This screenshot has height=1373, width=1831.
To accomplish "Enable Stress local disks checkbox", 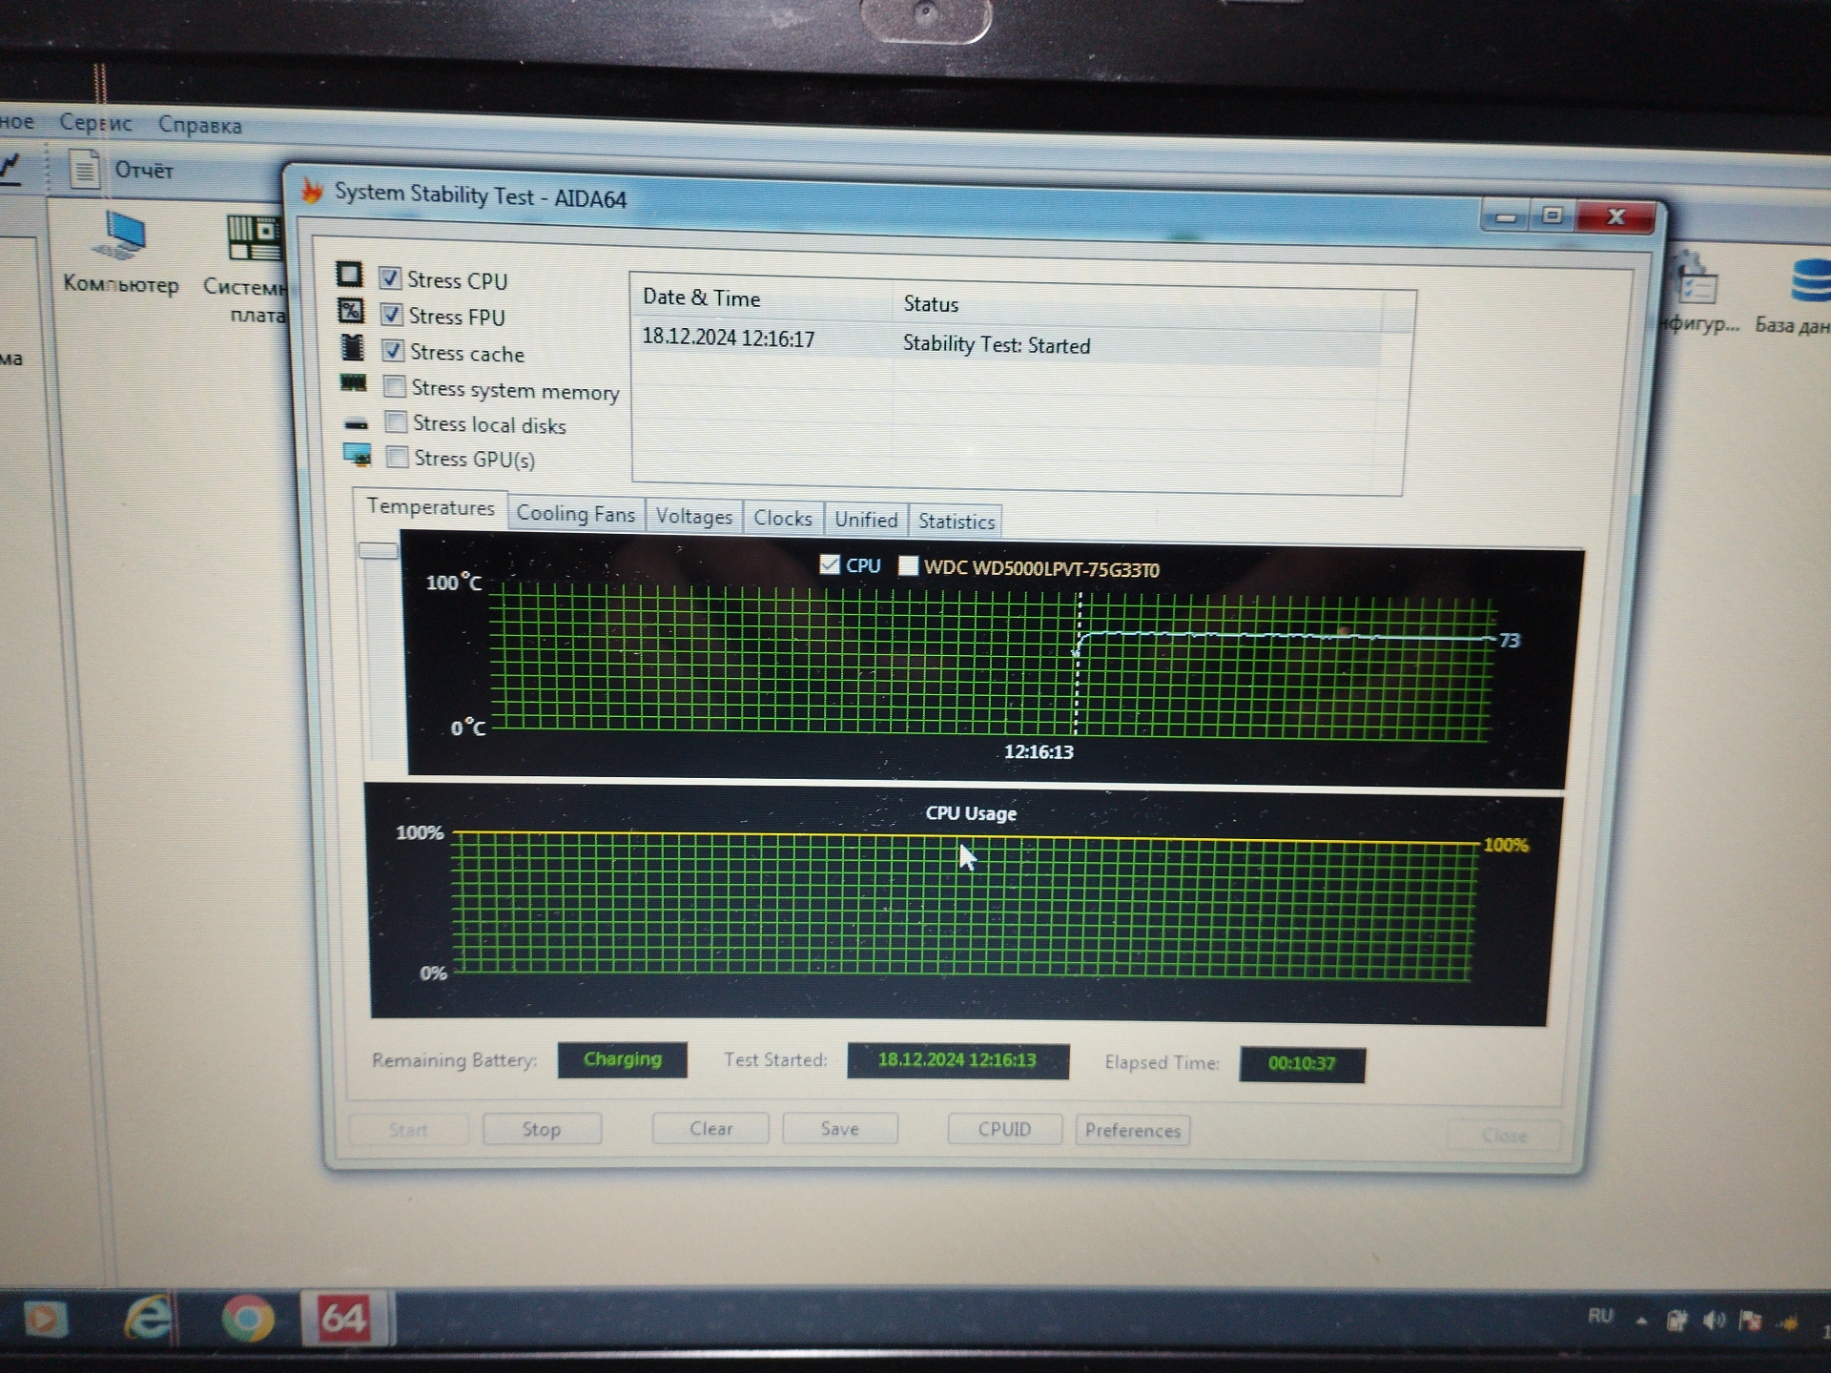I will pos(396,421).
